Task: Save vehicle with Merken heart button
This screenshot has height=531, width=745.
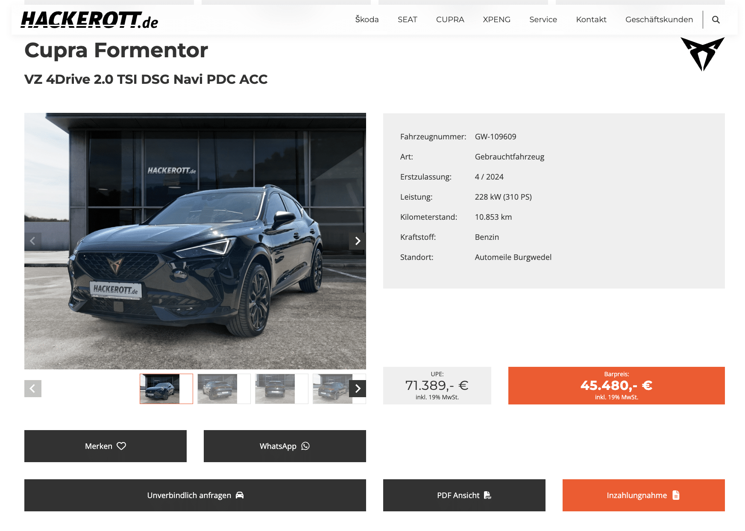Action: point(106,446)
